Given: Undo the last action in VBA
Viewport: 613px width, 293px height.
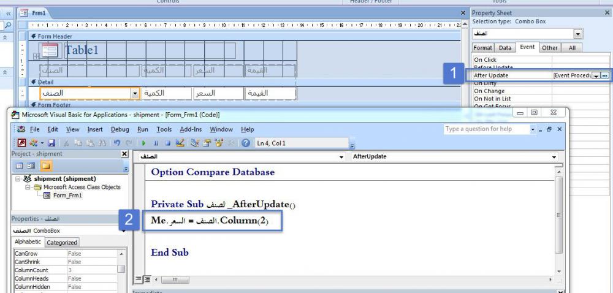Looking at the screenshot, I should [116, 143].
